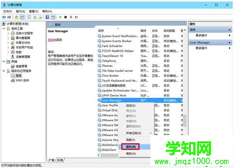This screenshot has height=168, width=235.
Task: Open the 文件(F) menu
Action: pyautogui.click(x=7, y=11)
